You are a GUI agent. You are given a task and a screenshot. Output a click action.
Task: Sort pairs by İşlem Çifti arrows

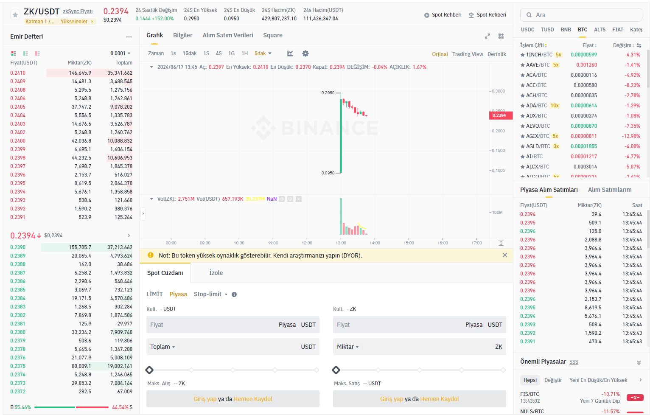[546, 46]
